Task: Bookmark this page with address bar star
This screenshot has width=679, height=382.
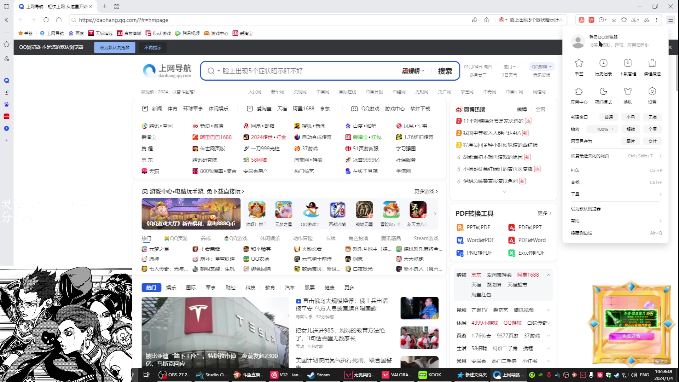Action: (x=487, y=20)
